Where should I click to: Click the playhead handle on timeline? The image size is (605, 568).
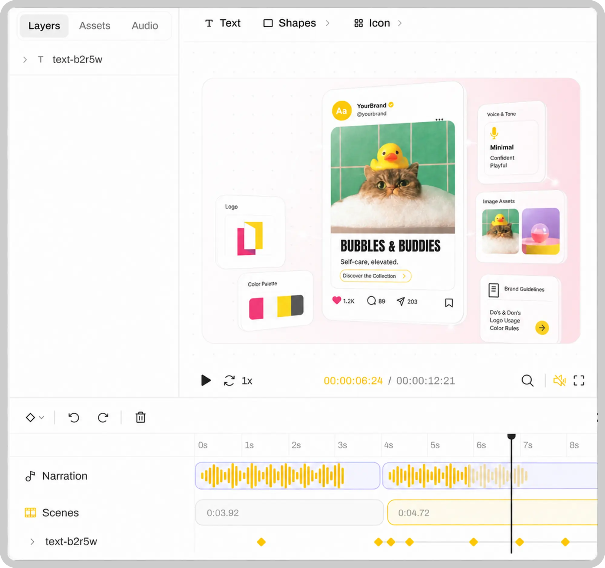tap(511, 437)
